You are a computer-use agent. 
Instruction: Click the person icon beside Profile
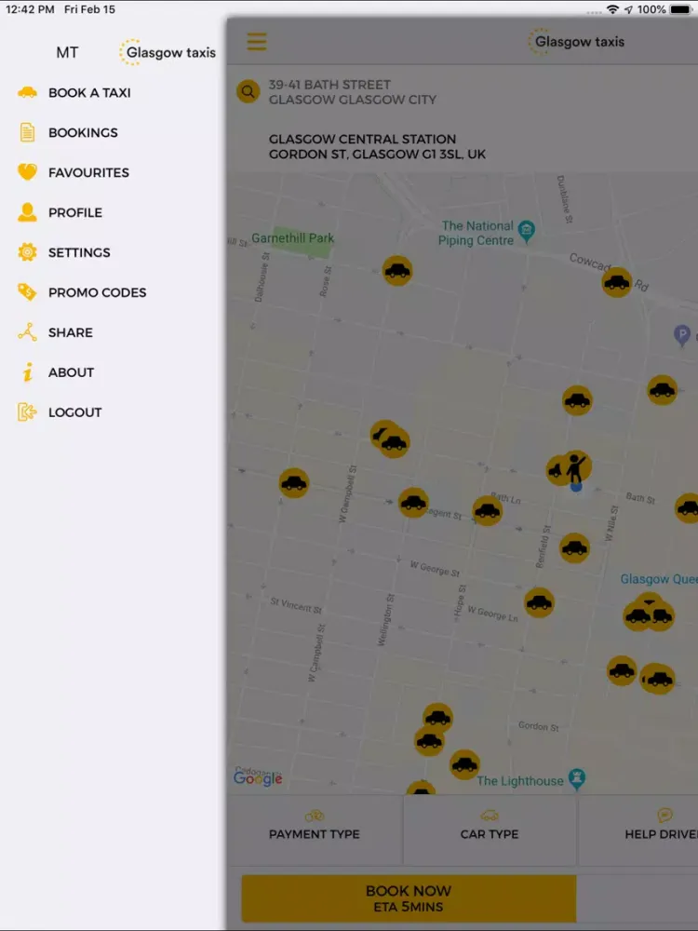click(x=27, y=212)
